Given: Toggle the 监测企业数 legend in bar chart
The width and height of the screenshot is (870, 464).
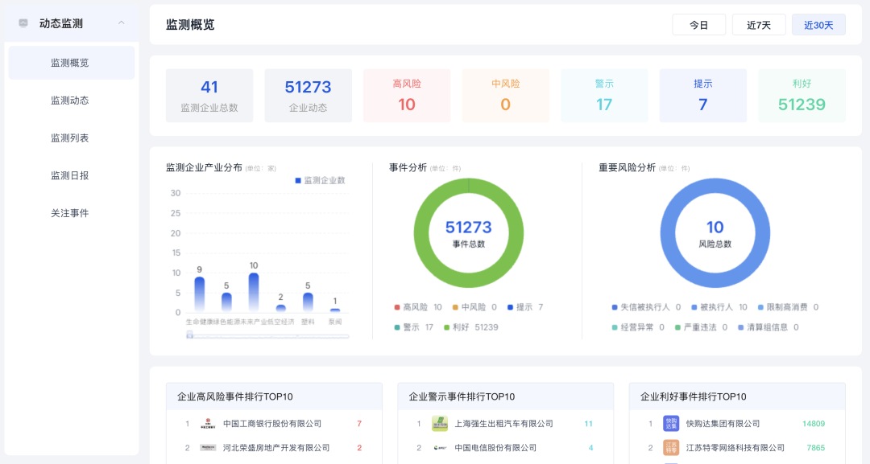Looking at the screenshot, I should [320, 180].
